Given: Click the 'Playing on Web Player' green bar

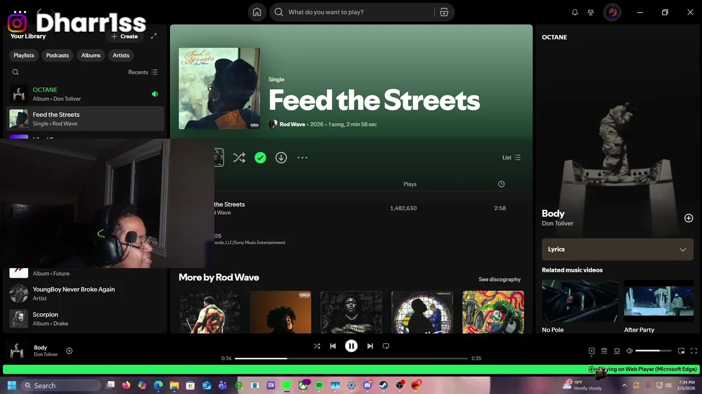Looking at the screenshot, I should (351, 369).
